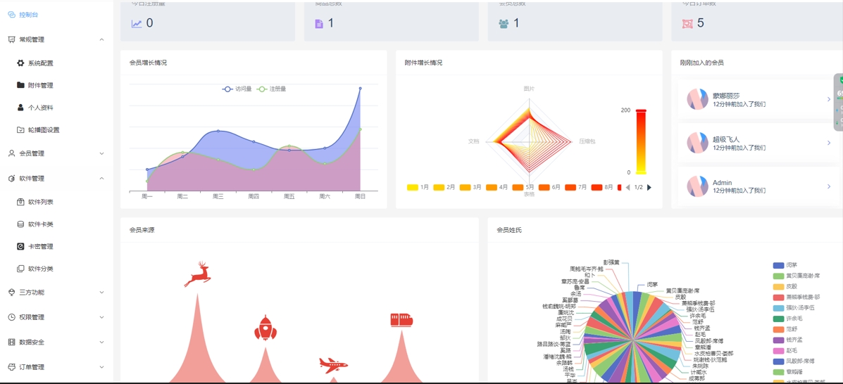Viewport: 843px width, 384px height.
Task: Toggle the 2月 radar legend entry
Action: pos(444,188)
